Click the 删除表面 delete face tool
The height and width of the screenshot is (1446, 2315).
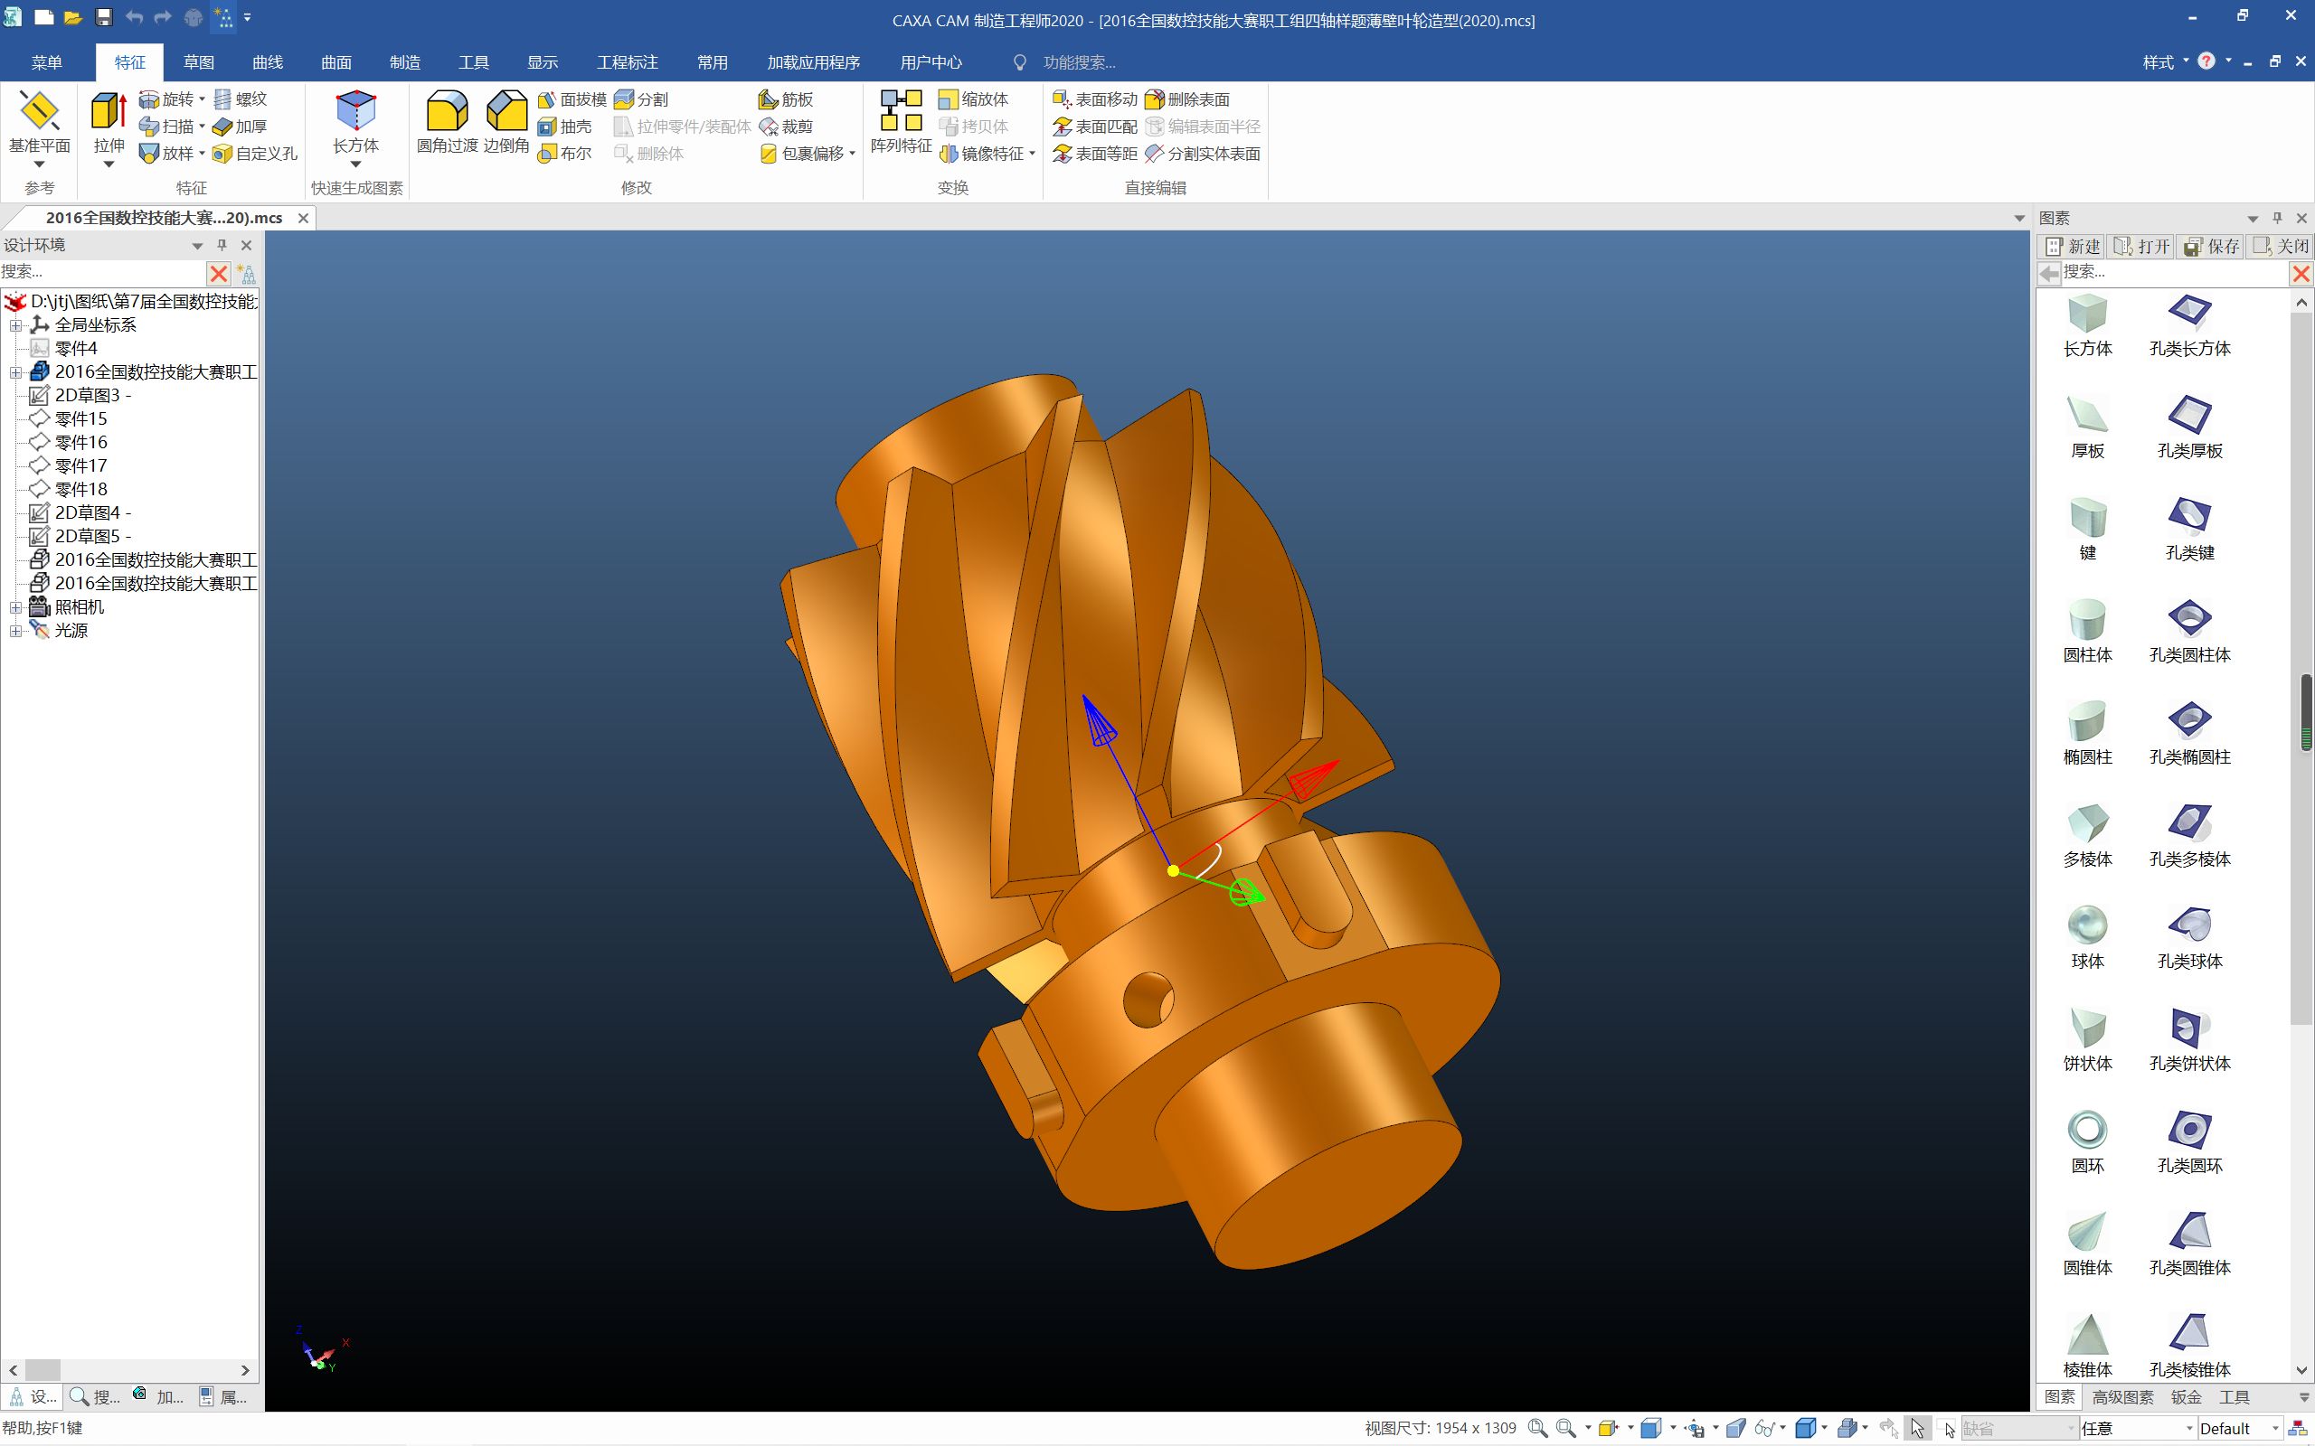click(1187, 99)
